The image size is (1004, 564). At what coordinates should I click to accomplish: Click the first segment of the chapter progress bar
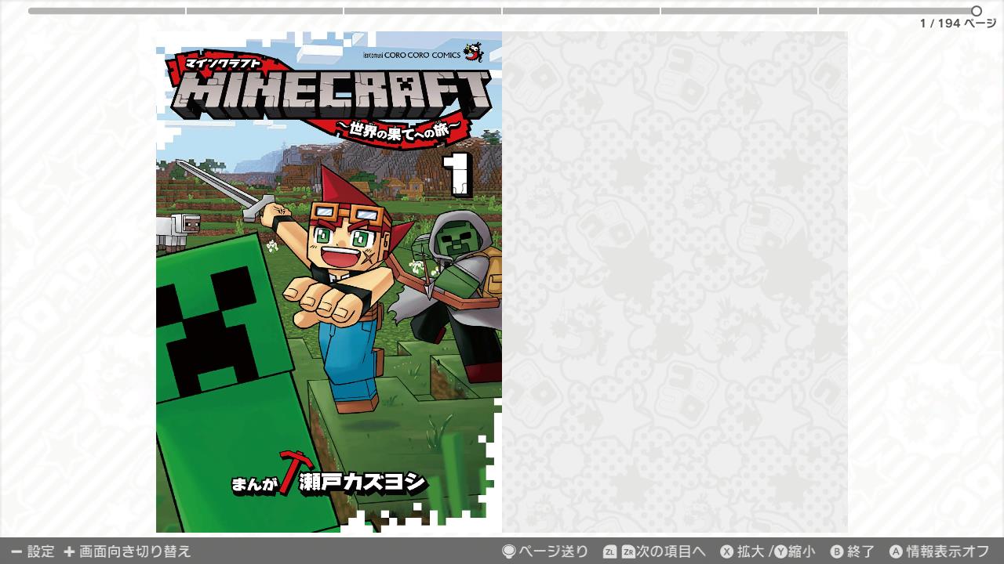(x=107, y=11)
